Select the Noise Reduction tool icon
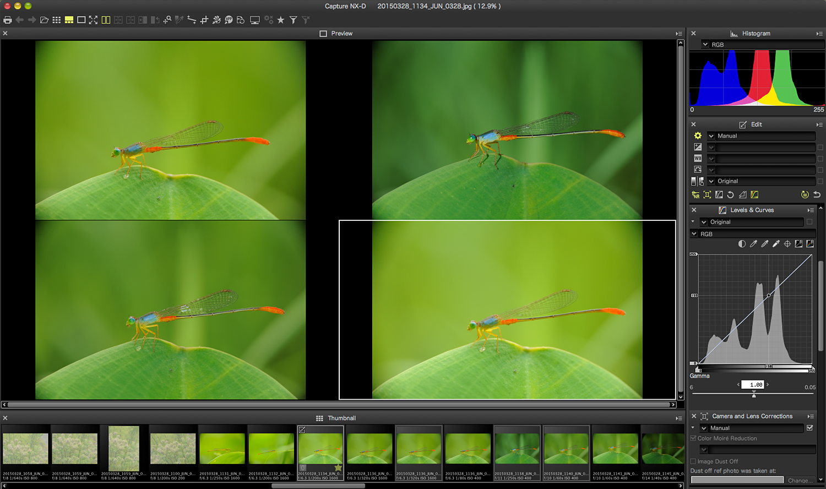The image size is (826, 489). tap(695, 195)
